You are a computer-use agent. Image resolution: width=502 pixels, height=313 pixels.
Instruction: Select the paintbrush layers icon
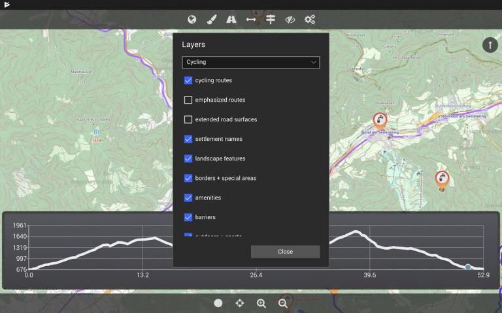(211, 20)
